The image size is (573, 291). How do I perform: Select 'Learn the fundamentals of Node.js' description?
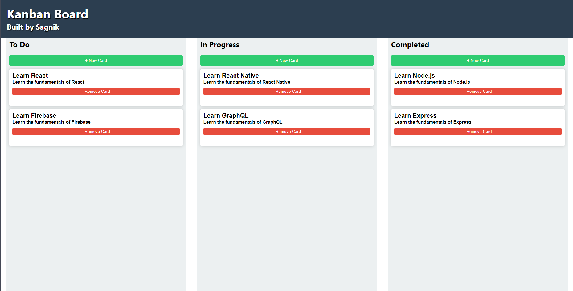(432, 82)
